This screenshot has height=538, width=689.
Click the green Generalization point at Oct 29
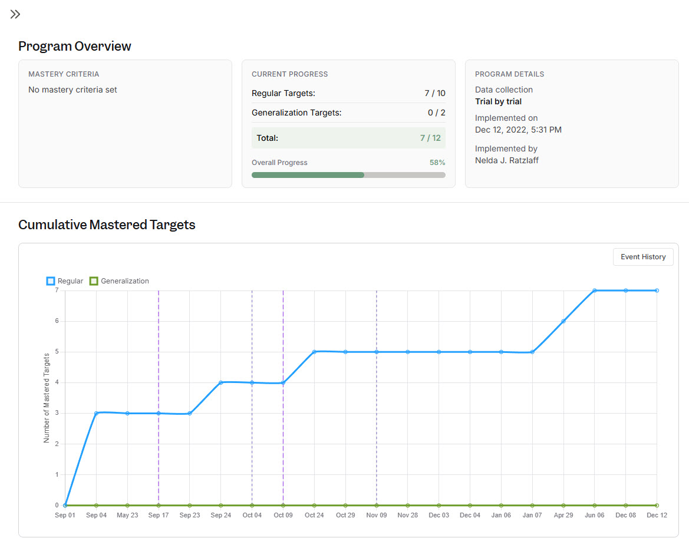(x=345, y=506)
